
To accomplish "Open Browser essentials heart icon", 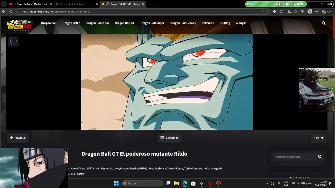I will click(303, 11).
